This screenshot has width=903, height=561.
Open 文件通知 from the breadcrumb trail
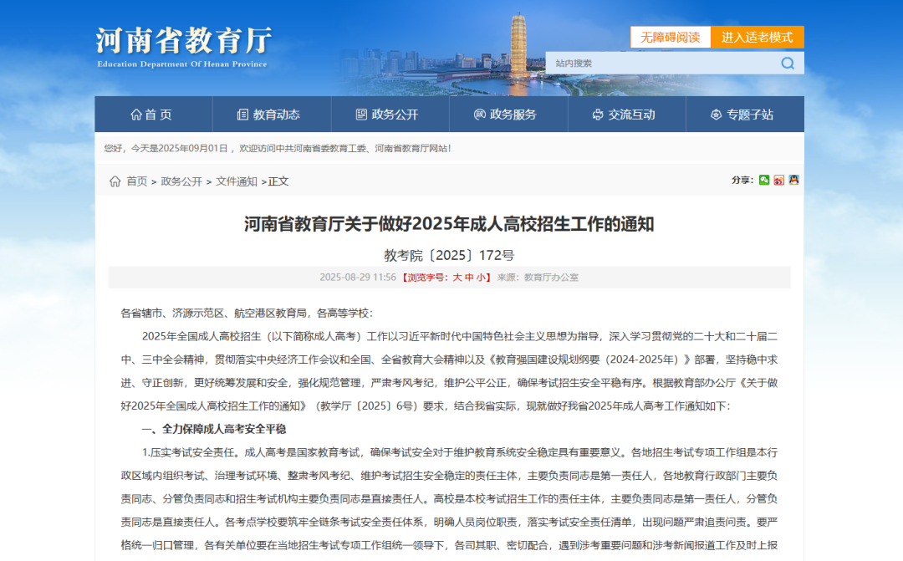pyautogui.click(x=238, y=180)
